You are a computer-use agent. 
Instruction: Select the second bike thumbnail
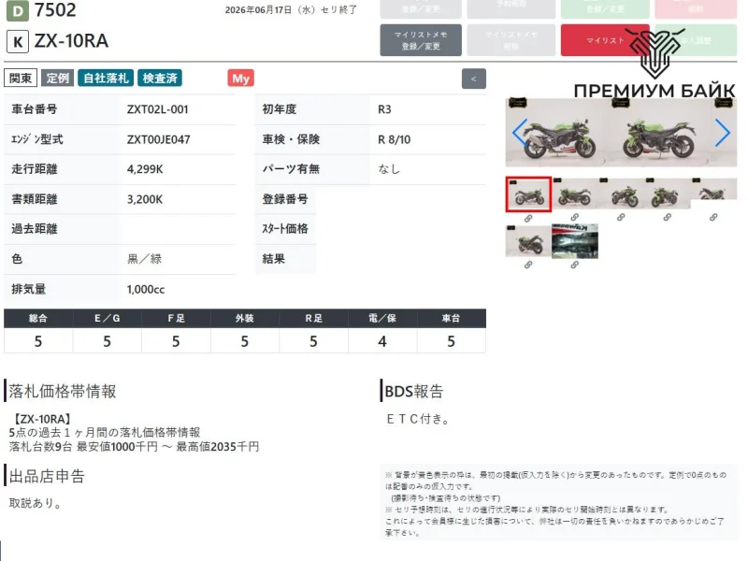coord(575,194)
